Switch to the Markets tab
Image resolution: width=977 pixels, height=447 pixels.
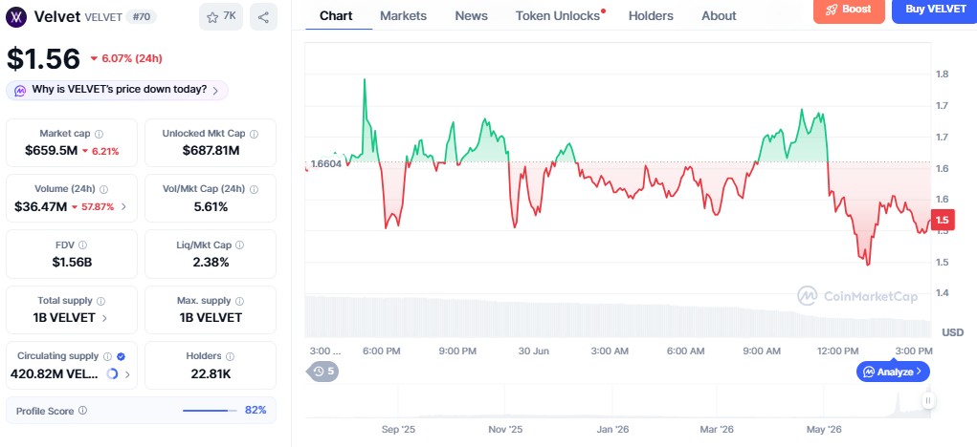(x=403, y=15)
